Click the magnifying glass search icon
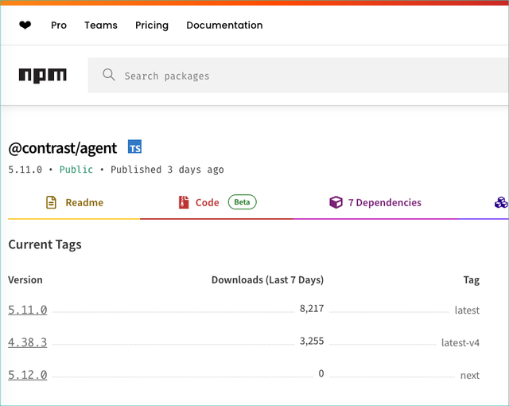 (109, 76)
